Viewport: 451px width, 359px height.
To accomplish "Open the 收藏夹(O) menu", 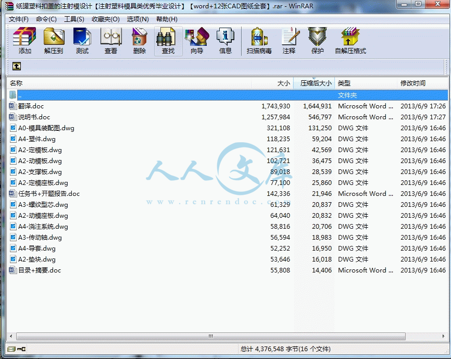I will [106, 19].
